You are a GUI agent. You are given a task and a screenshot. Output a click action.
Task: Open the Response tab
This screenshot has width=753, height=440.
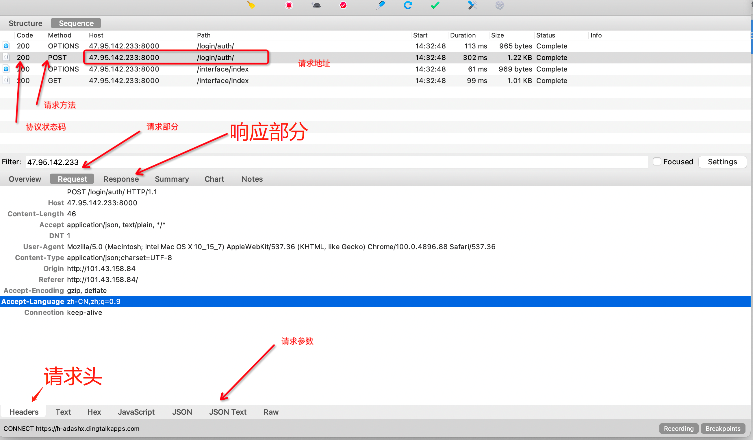tap(121, 179)
